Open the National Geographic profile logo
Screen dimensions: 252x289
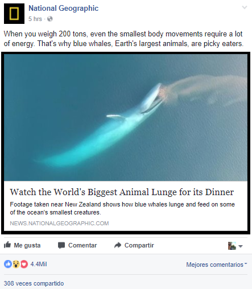point(14,14)
